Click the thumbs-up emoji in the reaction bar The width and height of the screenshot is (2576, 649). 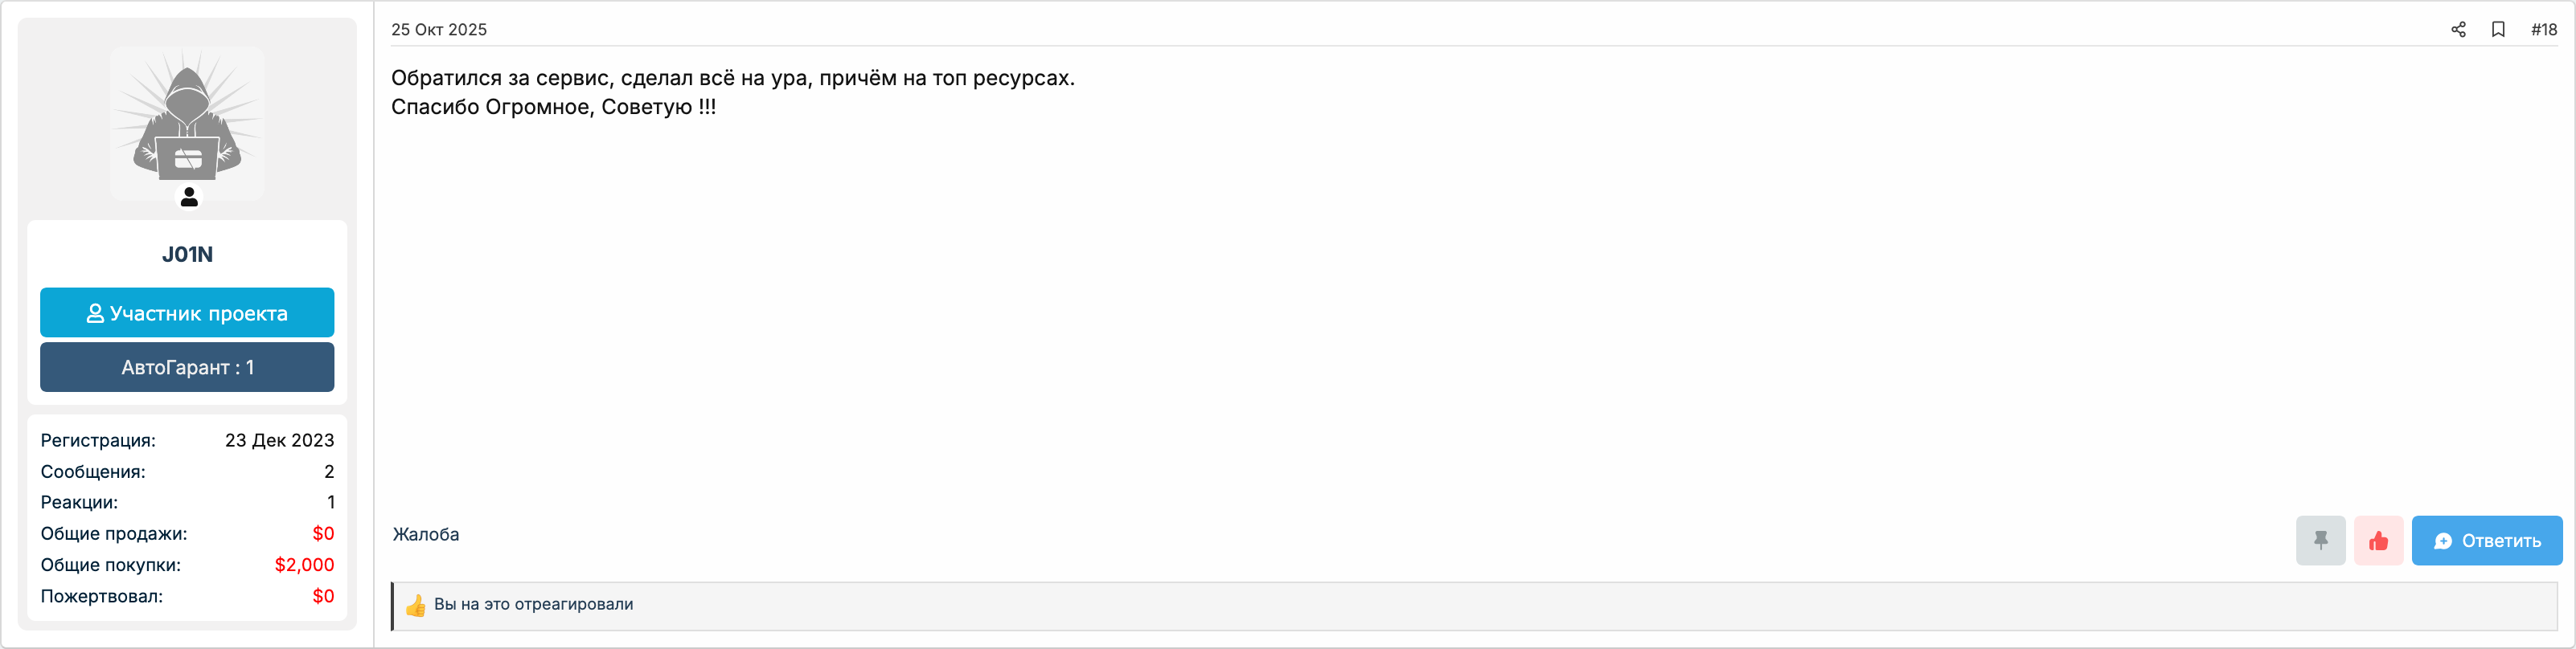(414, 604)
